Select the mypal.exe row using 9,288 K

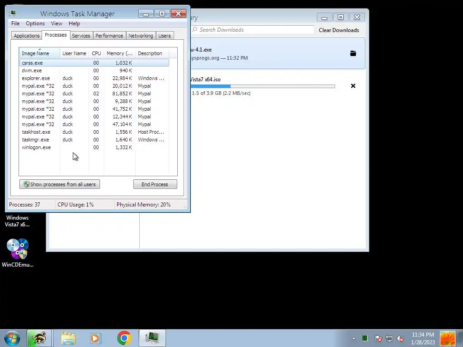tap(94, 101)
